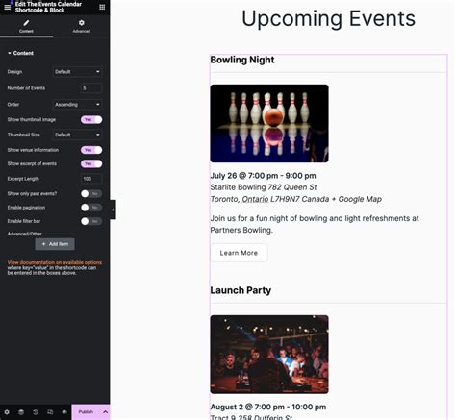Screen dimensions: 456x420
Task: Collapse the editor panel with side arrow
Action: pos(113,210)
